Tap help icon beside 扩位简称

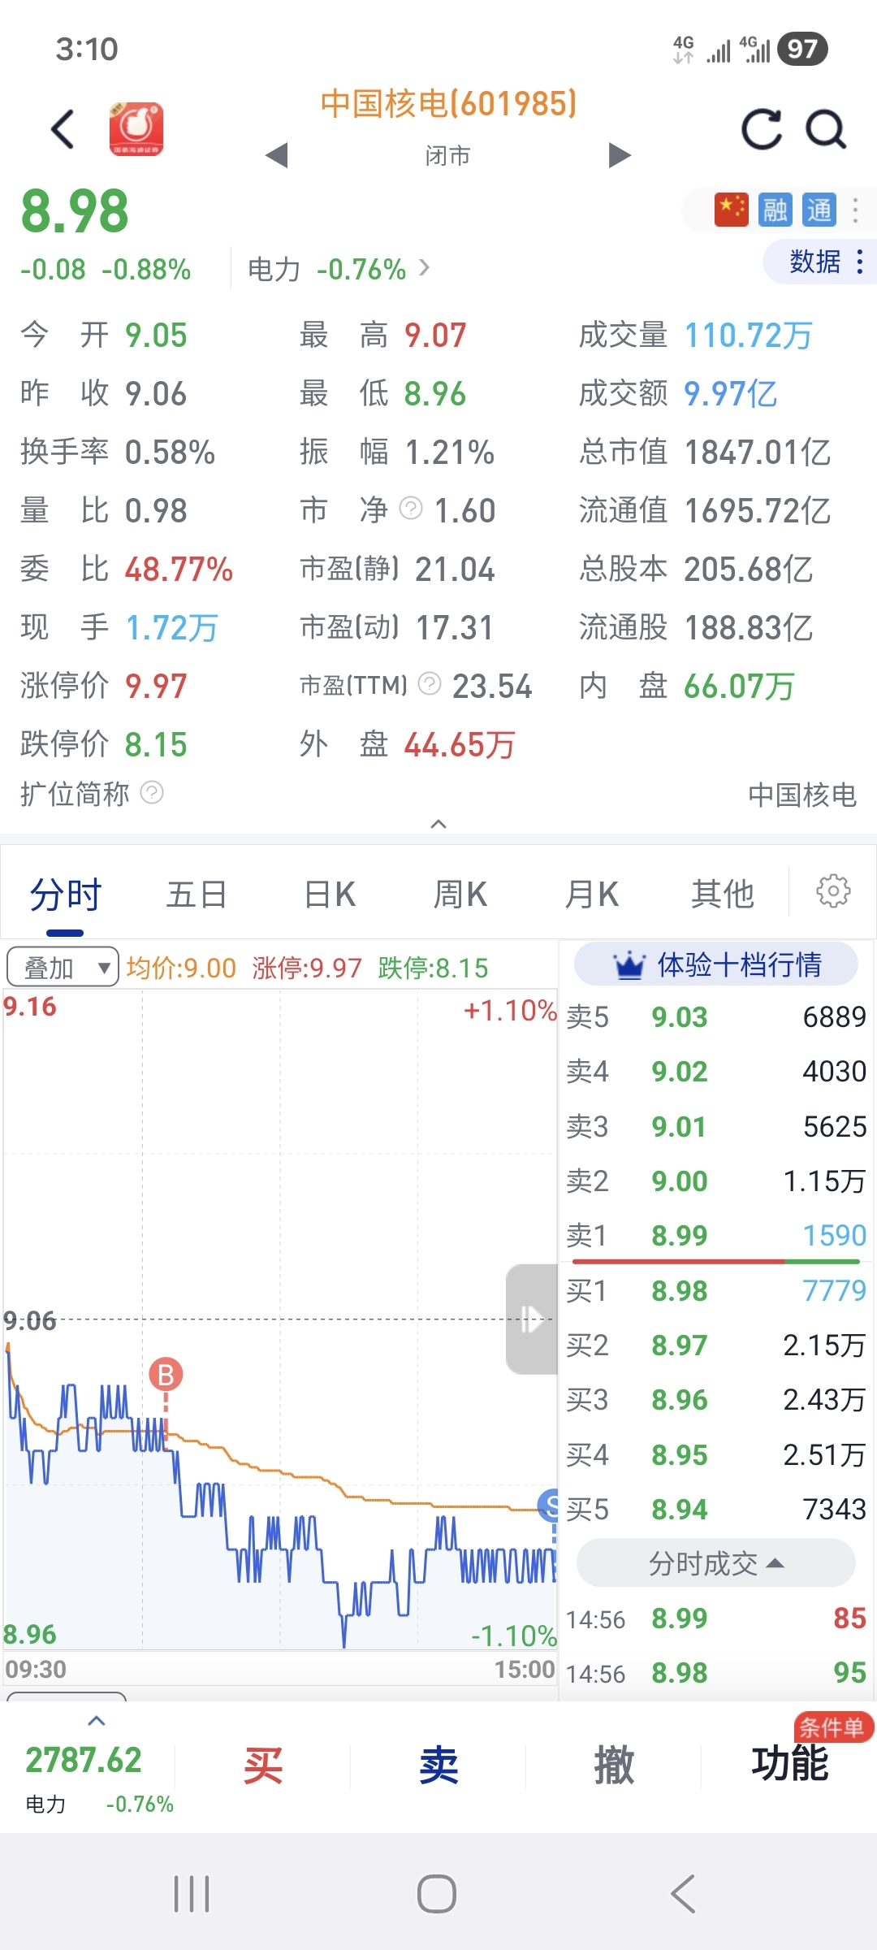pos(152,792)
